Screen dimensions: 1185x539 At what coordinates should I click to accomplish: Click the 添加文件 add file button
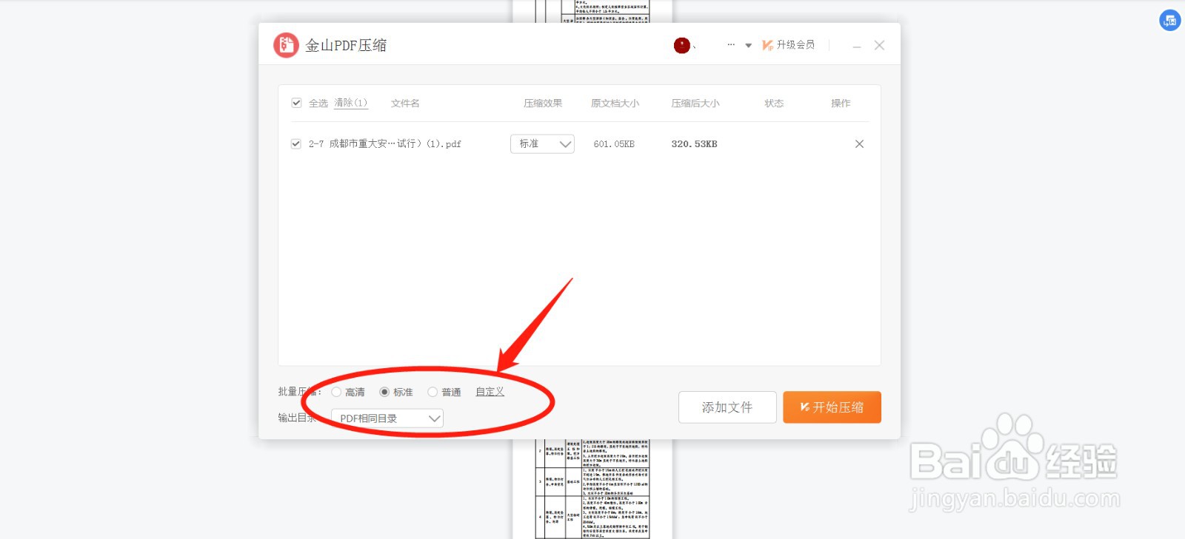(727, 407)
